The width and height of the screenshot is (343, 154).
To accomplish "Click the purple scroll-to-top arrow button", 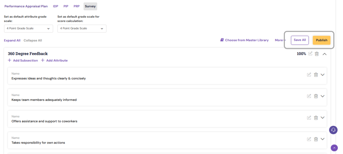I will (x=334, y=148).
